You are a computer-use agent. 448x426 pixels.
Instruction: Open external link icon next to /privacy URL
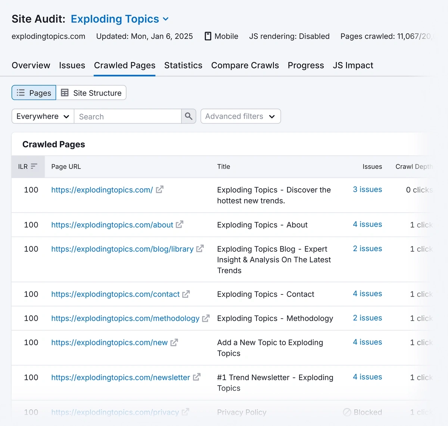185,412
